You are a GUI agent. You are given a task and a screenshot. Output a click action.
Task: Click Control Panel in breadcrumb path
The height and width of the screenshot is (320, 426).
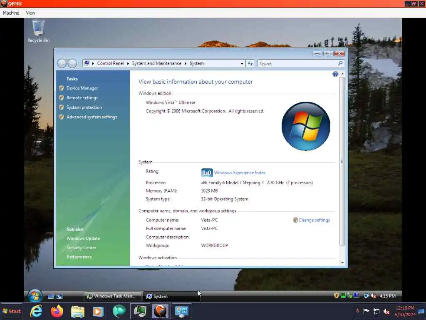[110, 63]
